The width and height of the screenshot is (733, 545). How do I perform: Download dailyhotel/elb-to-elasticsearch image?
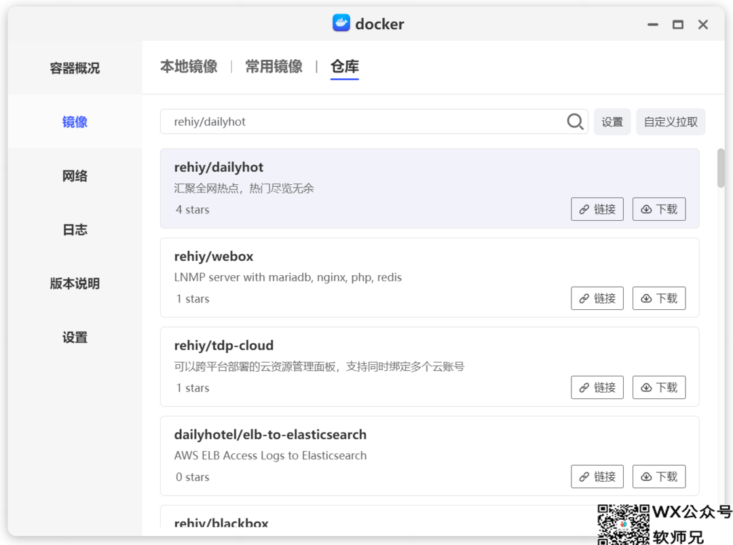click(658, 476)
